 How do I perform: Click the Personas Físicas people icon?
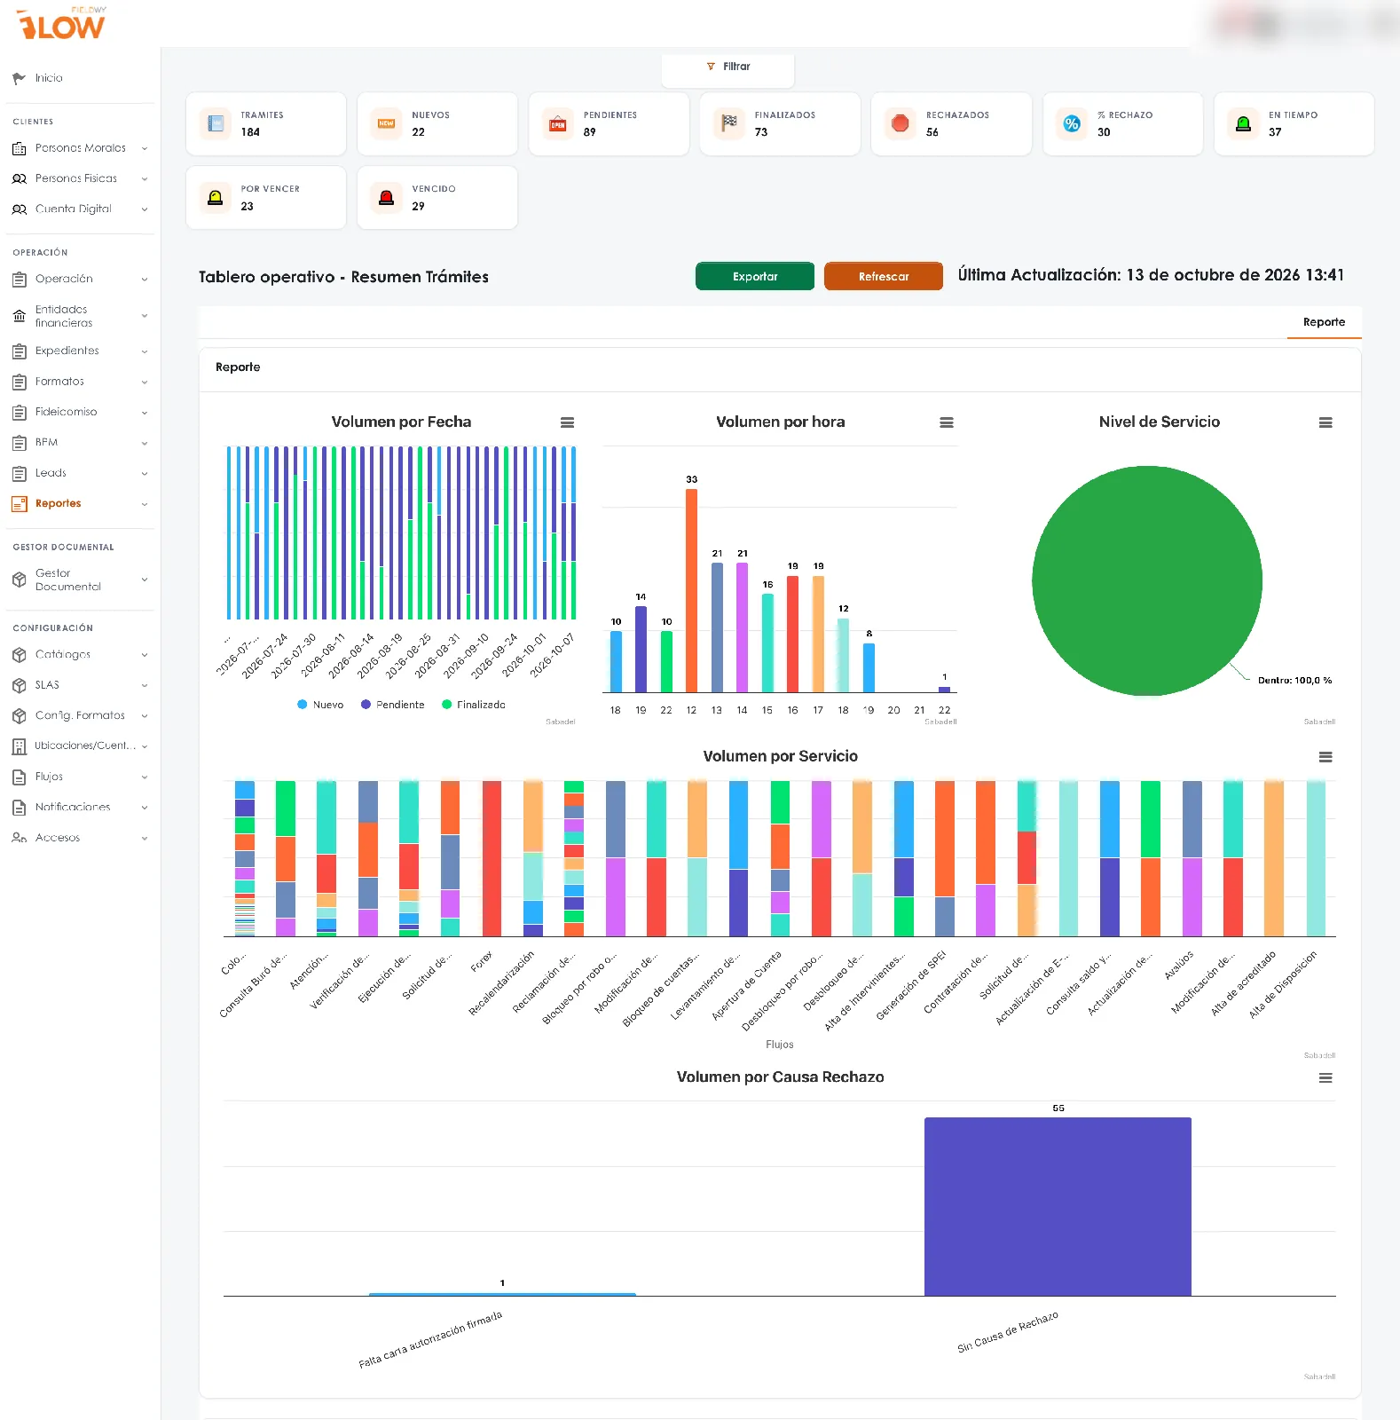(x=19, y=178)
